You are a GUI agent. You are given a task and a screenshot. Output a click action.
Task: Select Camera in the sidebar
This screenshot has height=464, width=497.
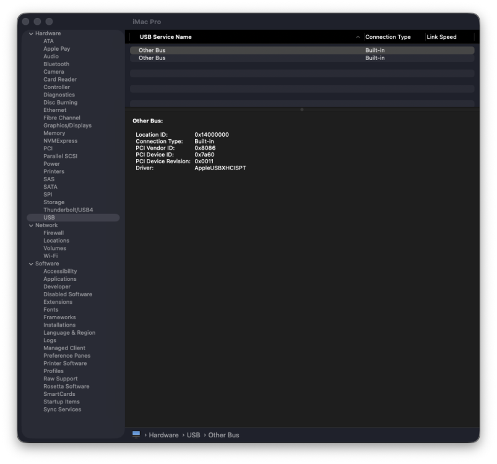(54, 72)
